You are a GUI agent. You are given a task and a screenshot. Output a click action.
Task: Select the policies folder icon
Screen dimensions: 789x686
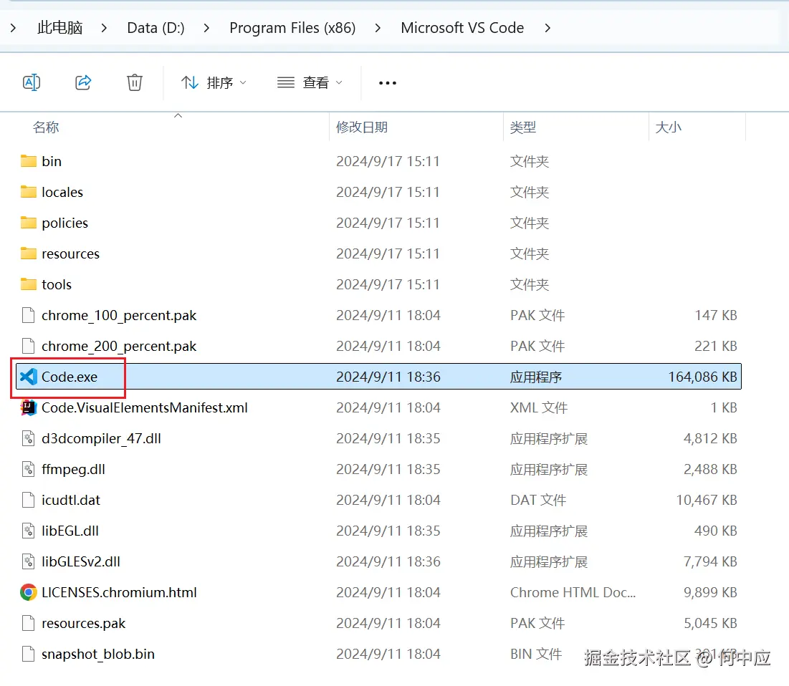coord(28,222)
